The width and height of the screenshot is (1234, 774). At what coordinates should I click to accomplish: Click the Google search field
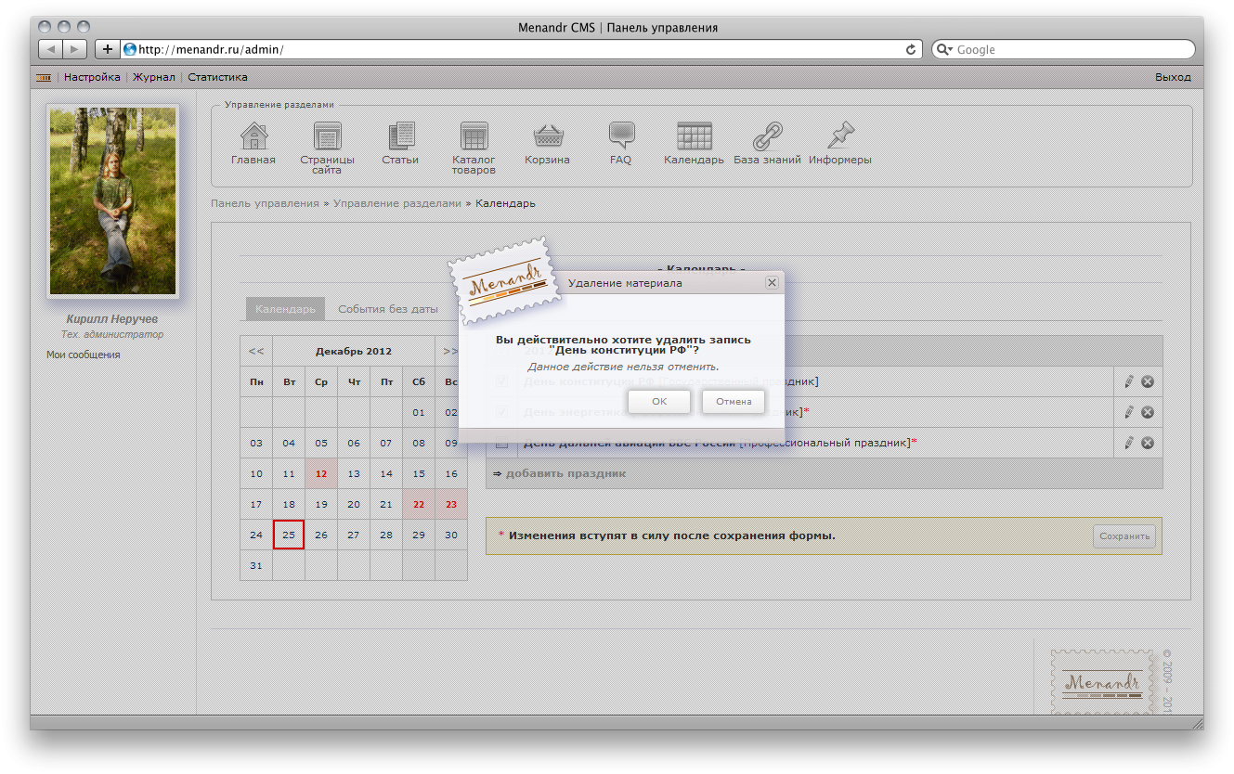(x=1064, y=49)
